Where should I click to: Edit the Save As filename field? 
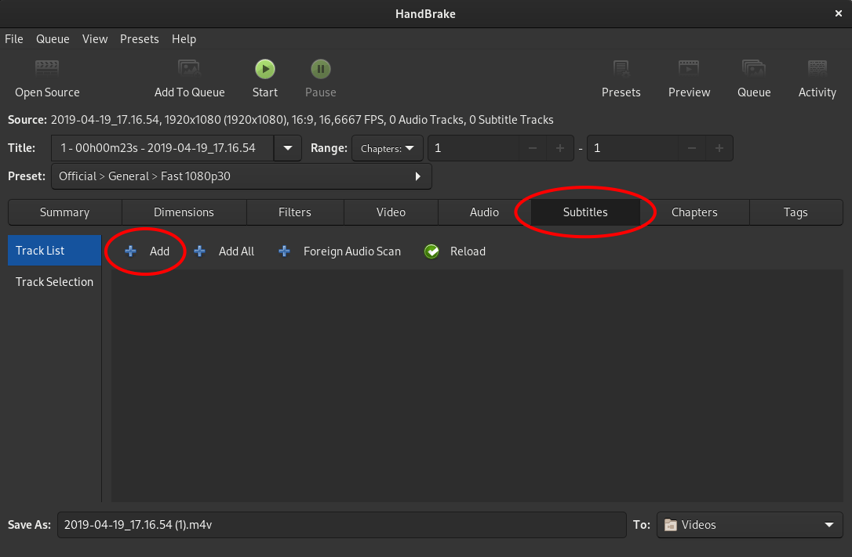point(341,525)
